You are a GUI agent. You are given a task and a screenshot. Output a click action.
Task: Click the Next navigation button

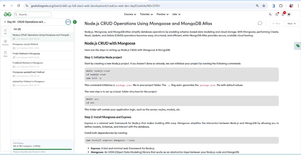click(x=291, y=24)
